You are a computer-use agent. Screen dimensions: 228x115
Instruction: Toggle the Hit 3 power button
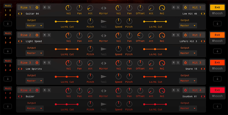[x=185, y=62]
